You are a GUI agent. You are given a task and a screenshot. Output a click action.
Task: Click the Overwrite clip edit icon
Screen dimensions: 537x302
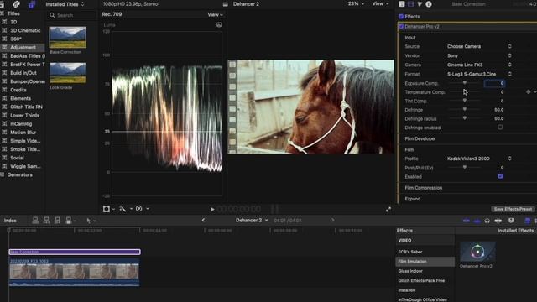point(69,221)
